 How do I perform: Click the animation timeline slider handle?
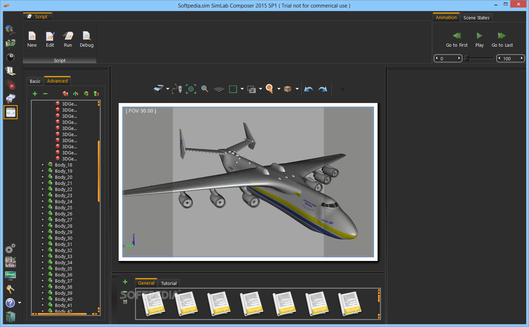466,58
